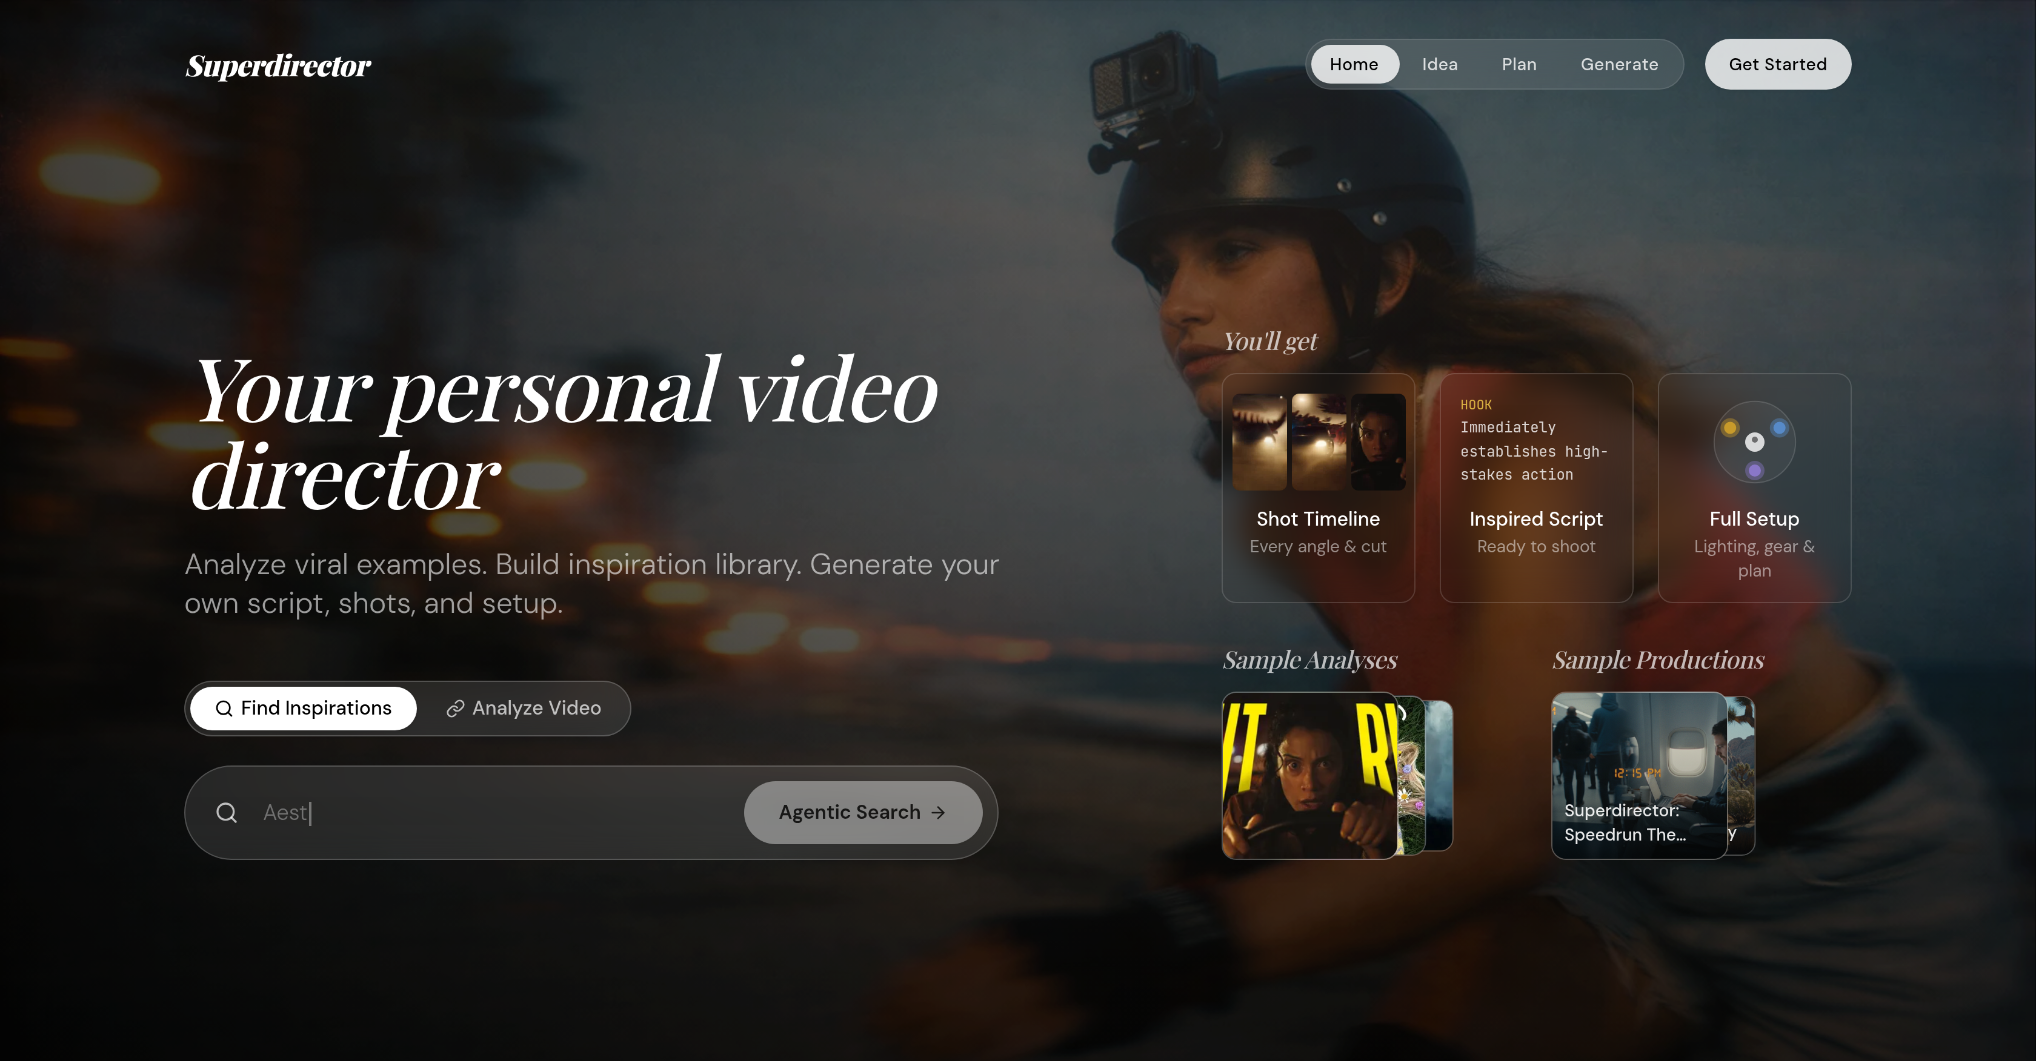Open the woman driving sample analysis thumbnail
2036x1061 pixels.
pos(1309,775)
